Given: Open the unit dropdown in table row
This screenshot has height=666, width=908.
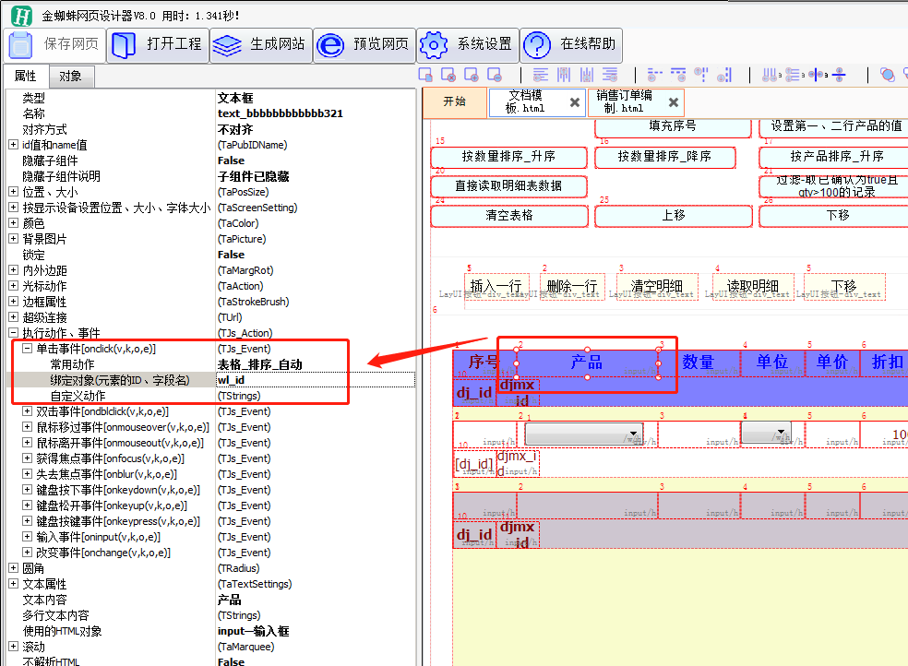Looking at the screenshot, I should click(x=766, y=432).
